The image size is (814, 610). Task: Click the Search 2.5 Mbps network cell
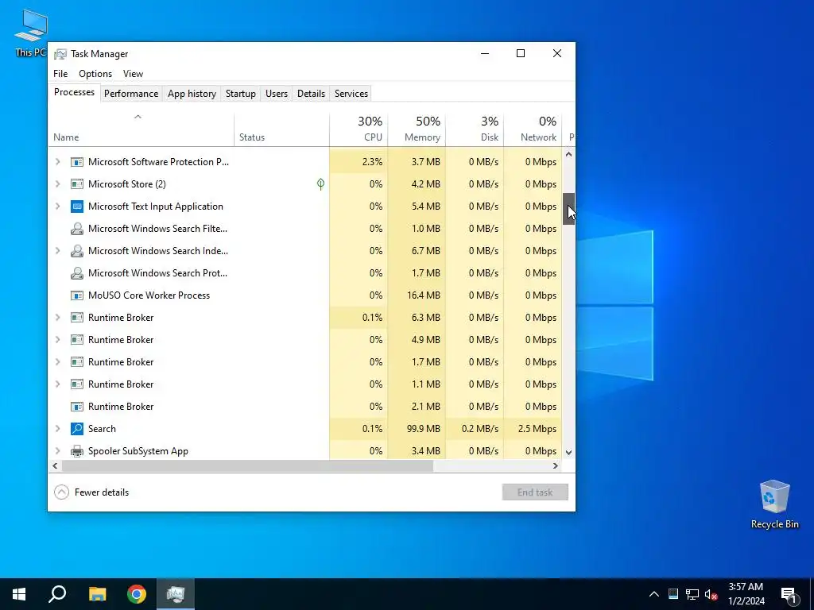(x=533, y=429)
